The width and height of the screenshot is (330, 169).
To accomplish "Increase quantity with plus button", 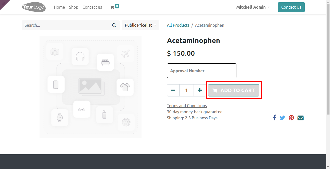I will point(200,90).
